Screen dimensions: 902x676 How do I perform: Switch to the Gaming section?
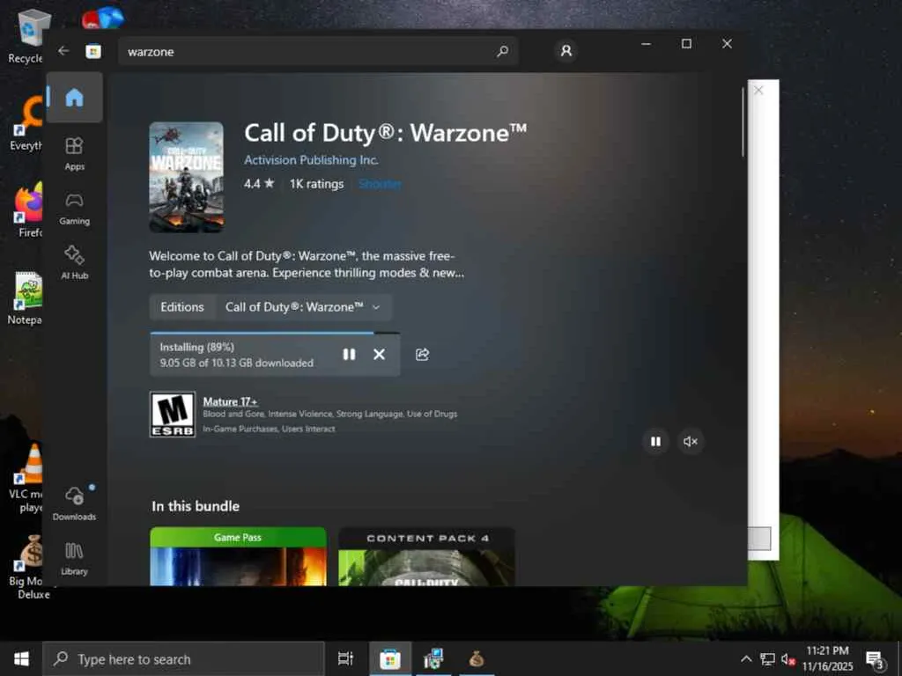click(74, 209)
